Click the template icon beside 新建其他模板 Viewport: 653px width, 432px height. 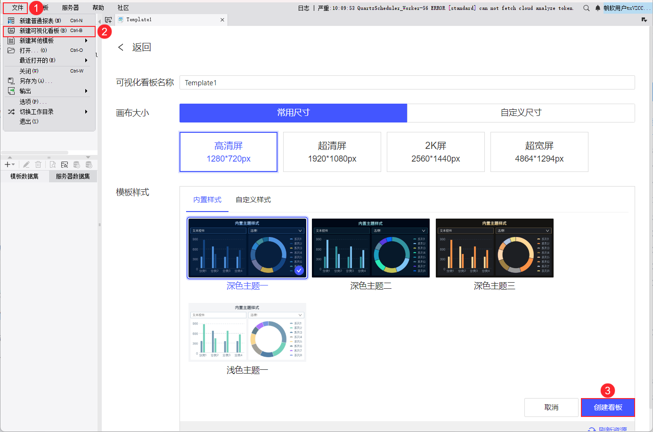[x=11, y=41]
